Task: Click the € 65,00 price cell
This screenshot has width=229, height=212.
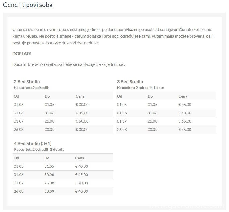Action: click(x=185, y=121)
